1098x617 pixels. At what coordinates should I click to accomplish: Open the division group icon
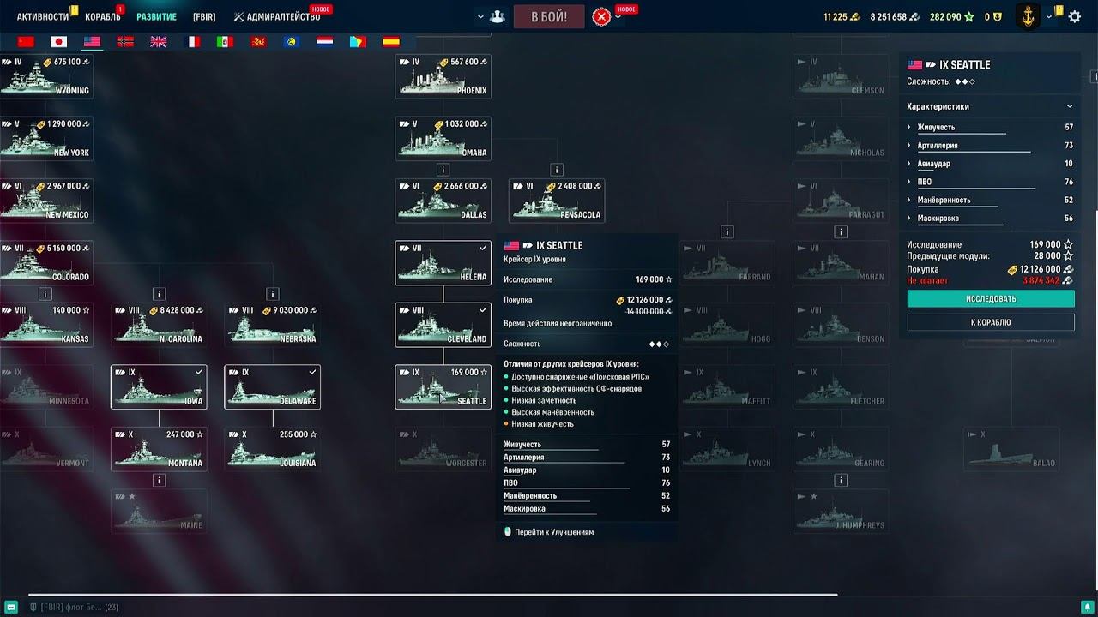tap(497, 17)
